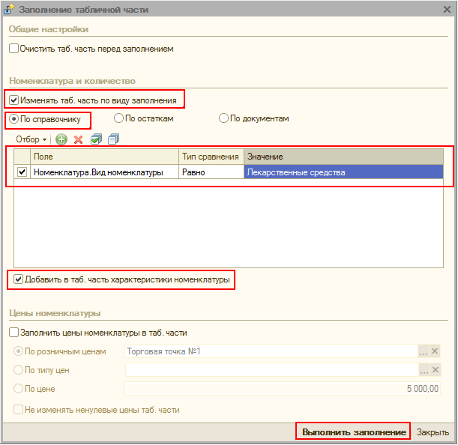Image resolution: width=458 pixels, height=445 pixels.
Task: Click ellipsis button next to Торговая точка №1
Action: [424, 351]
